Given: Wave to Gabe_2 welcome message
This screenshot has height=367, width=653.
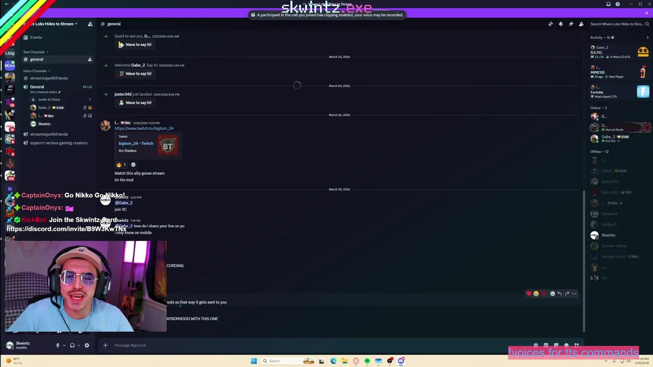Looking at the screenshot, I should [135, 73].
